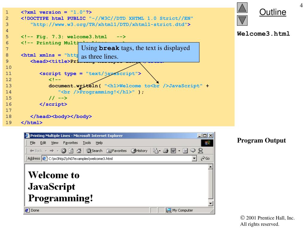The height and width of the screenshot is (230, 306).
Task: Click the slide's up triangle navigation button
Action: coord(242,7)
